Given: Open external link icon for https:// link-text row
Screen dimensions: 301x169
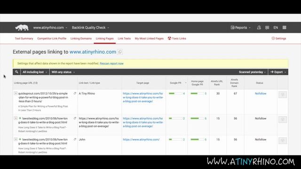Looking at the screenshot, I should pyautogui.click(x=75, y=118).
